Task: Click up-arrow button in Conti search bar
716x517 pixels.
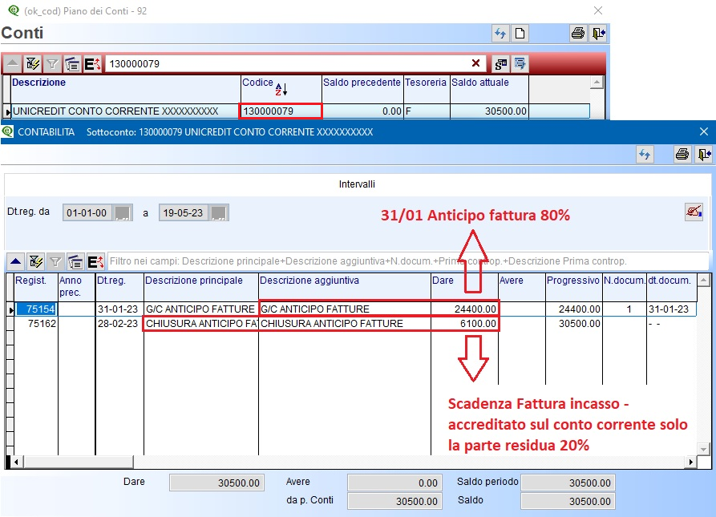Action: click(x=13, y=64)
